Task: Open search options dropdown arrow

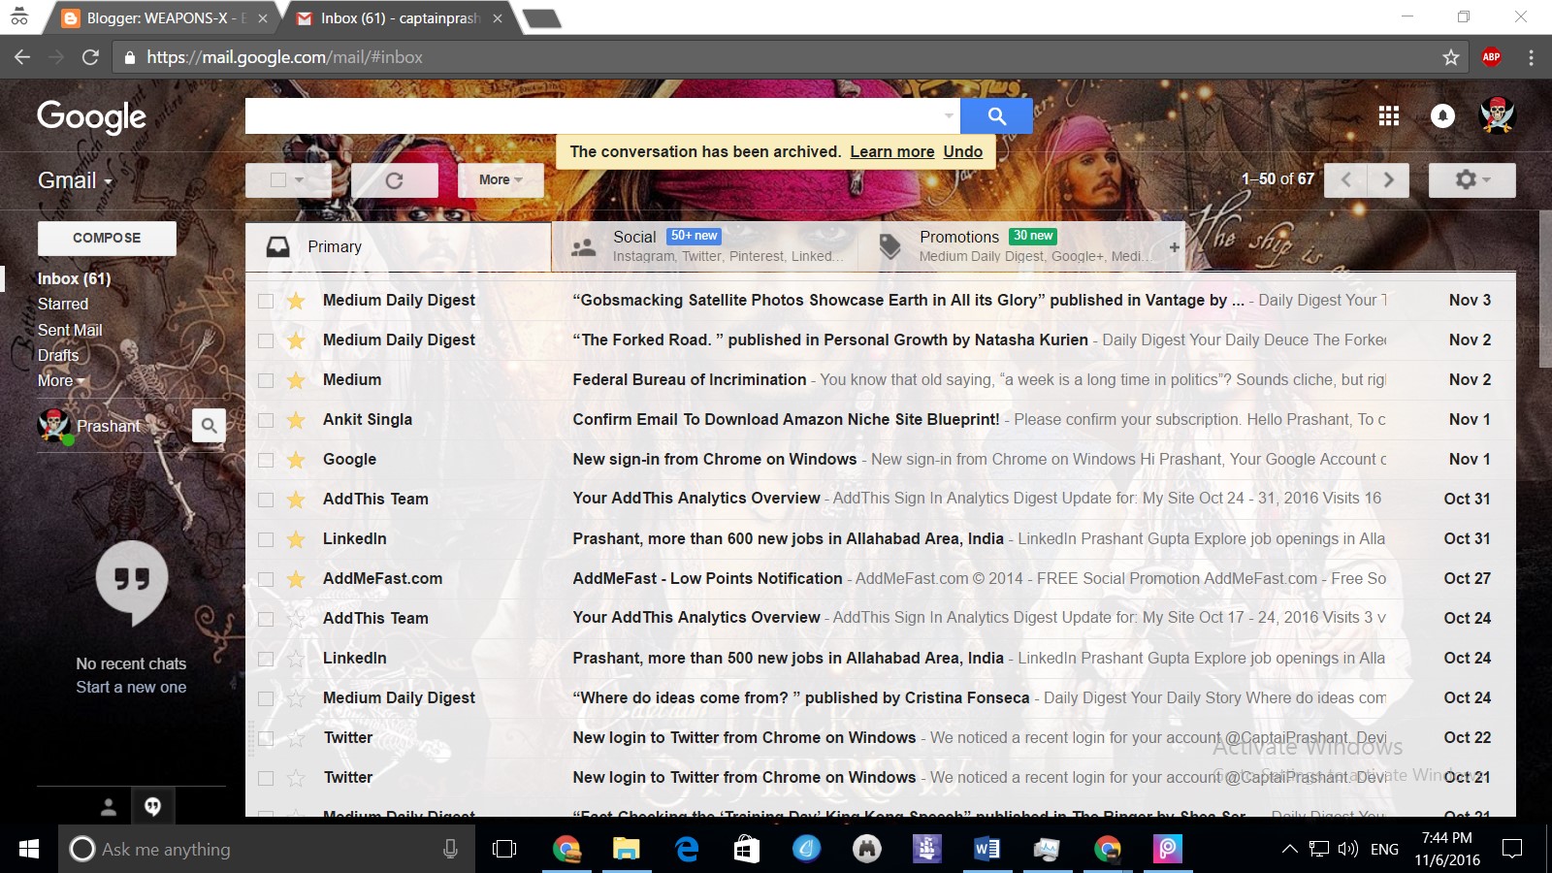Action: [949, 116]
